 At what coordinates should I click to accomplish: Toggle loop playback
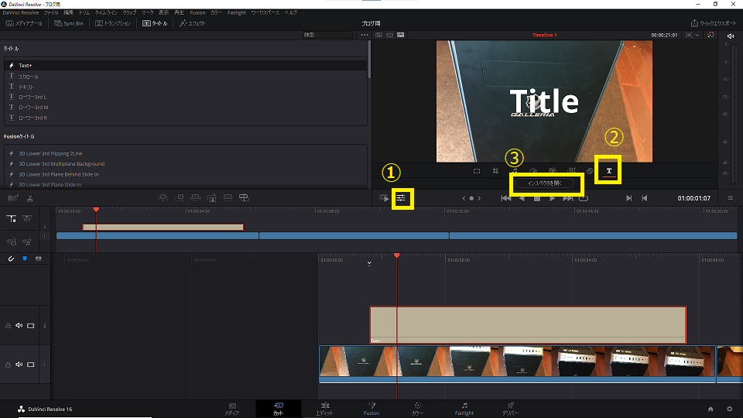(584, 198)
